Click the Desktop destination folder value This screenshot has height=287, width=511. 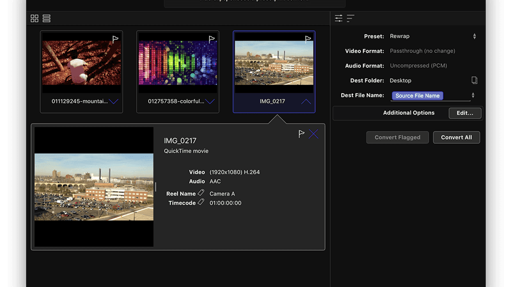401,80
